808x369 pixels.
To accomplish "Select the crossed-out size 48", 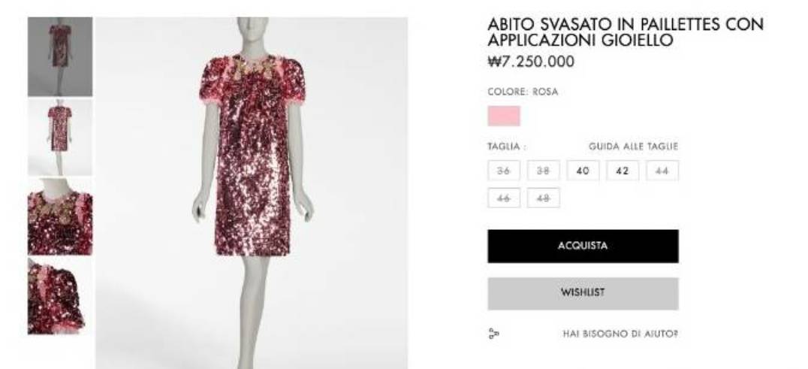I will 543,198.
